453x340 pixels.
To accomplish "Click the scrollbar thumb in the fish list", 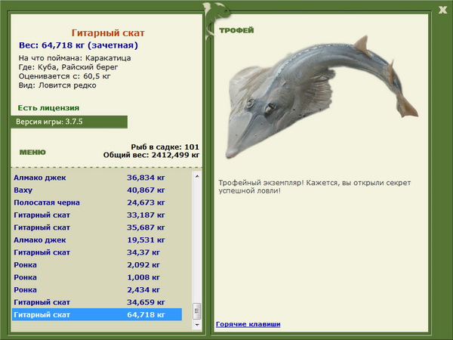I will click(197, 311).
